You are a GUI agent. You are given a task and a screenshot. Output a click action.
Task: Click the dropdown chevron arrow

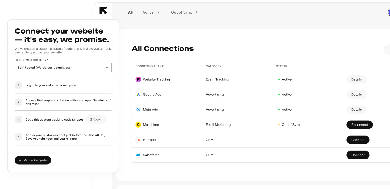107,68
